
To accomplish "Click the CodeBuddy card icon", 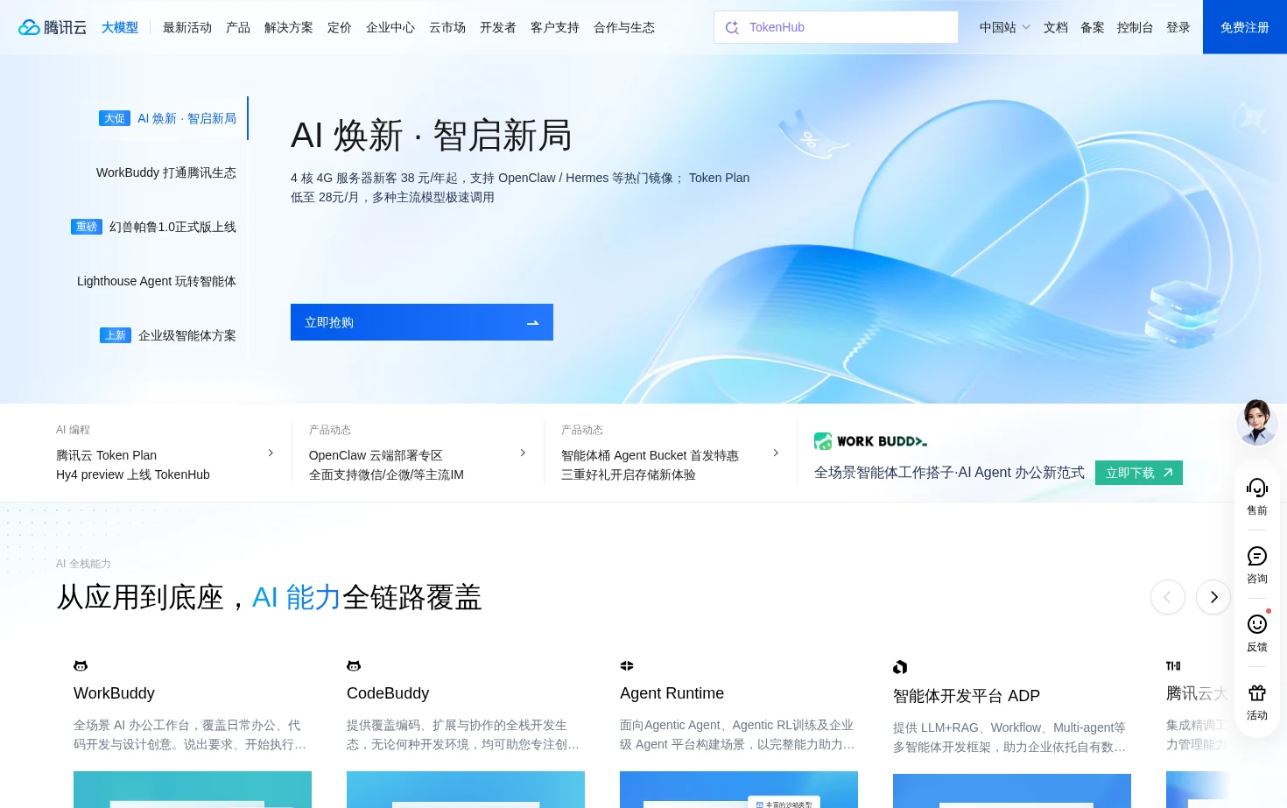I will (354, 666).
